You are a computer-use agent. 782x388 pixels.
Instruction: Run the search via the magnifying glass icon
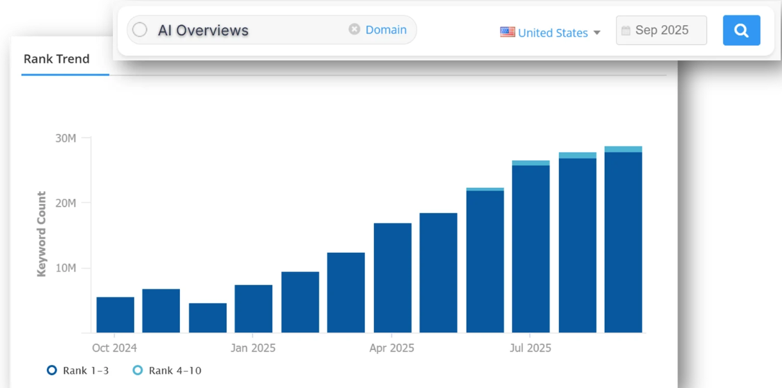(x=741, y=30)
